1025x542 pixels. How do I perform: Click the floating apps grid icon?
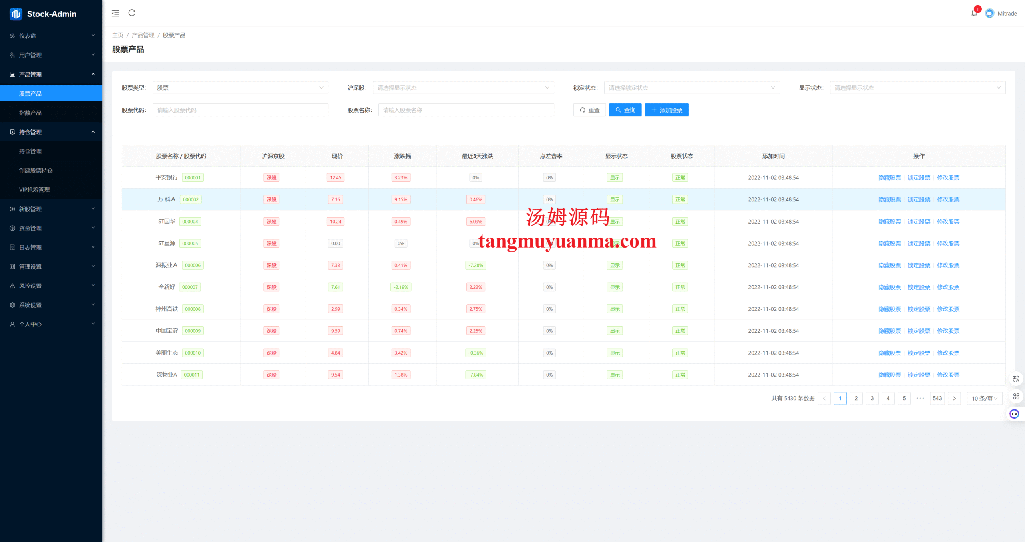[x=1016, y=396]
